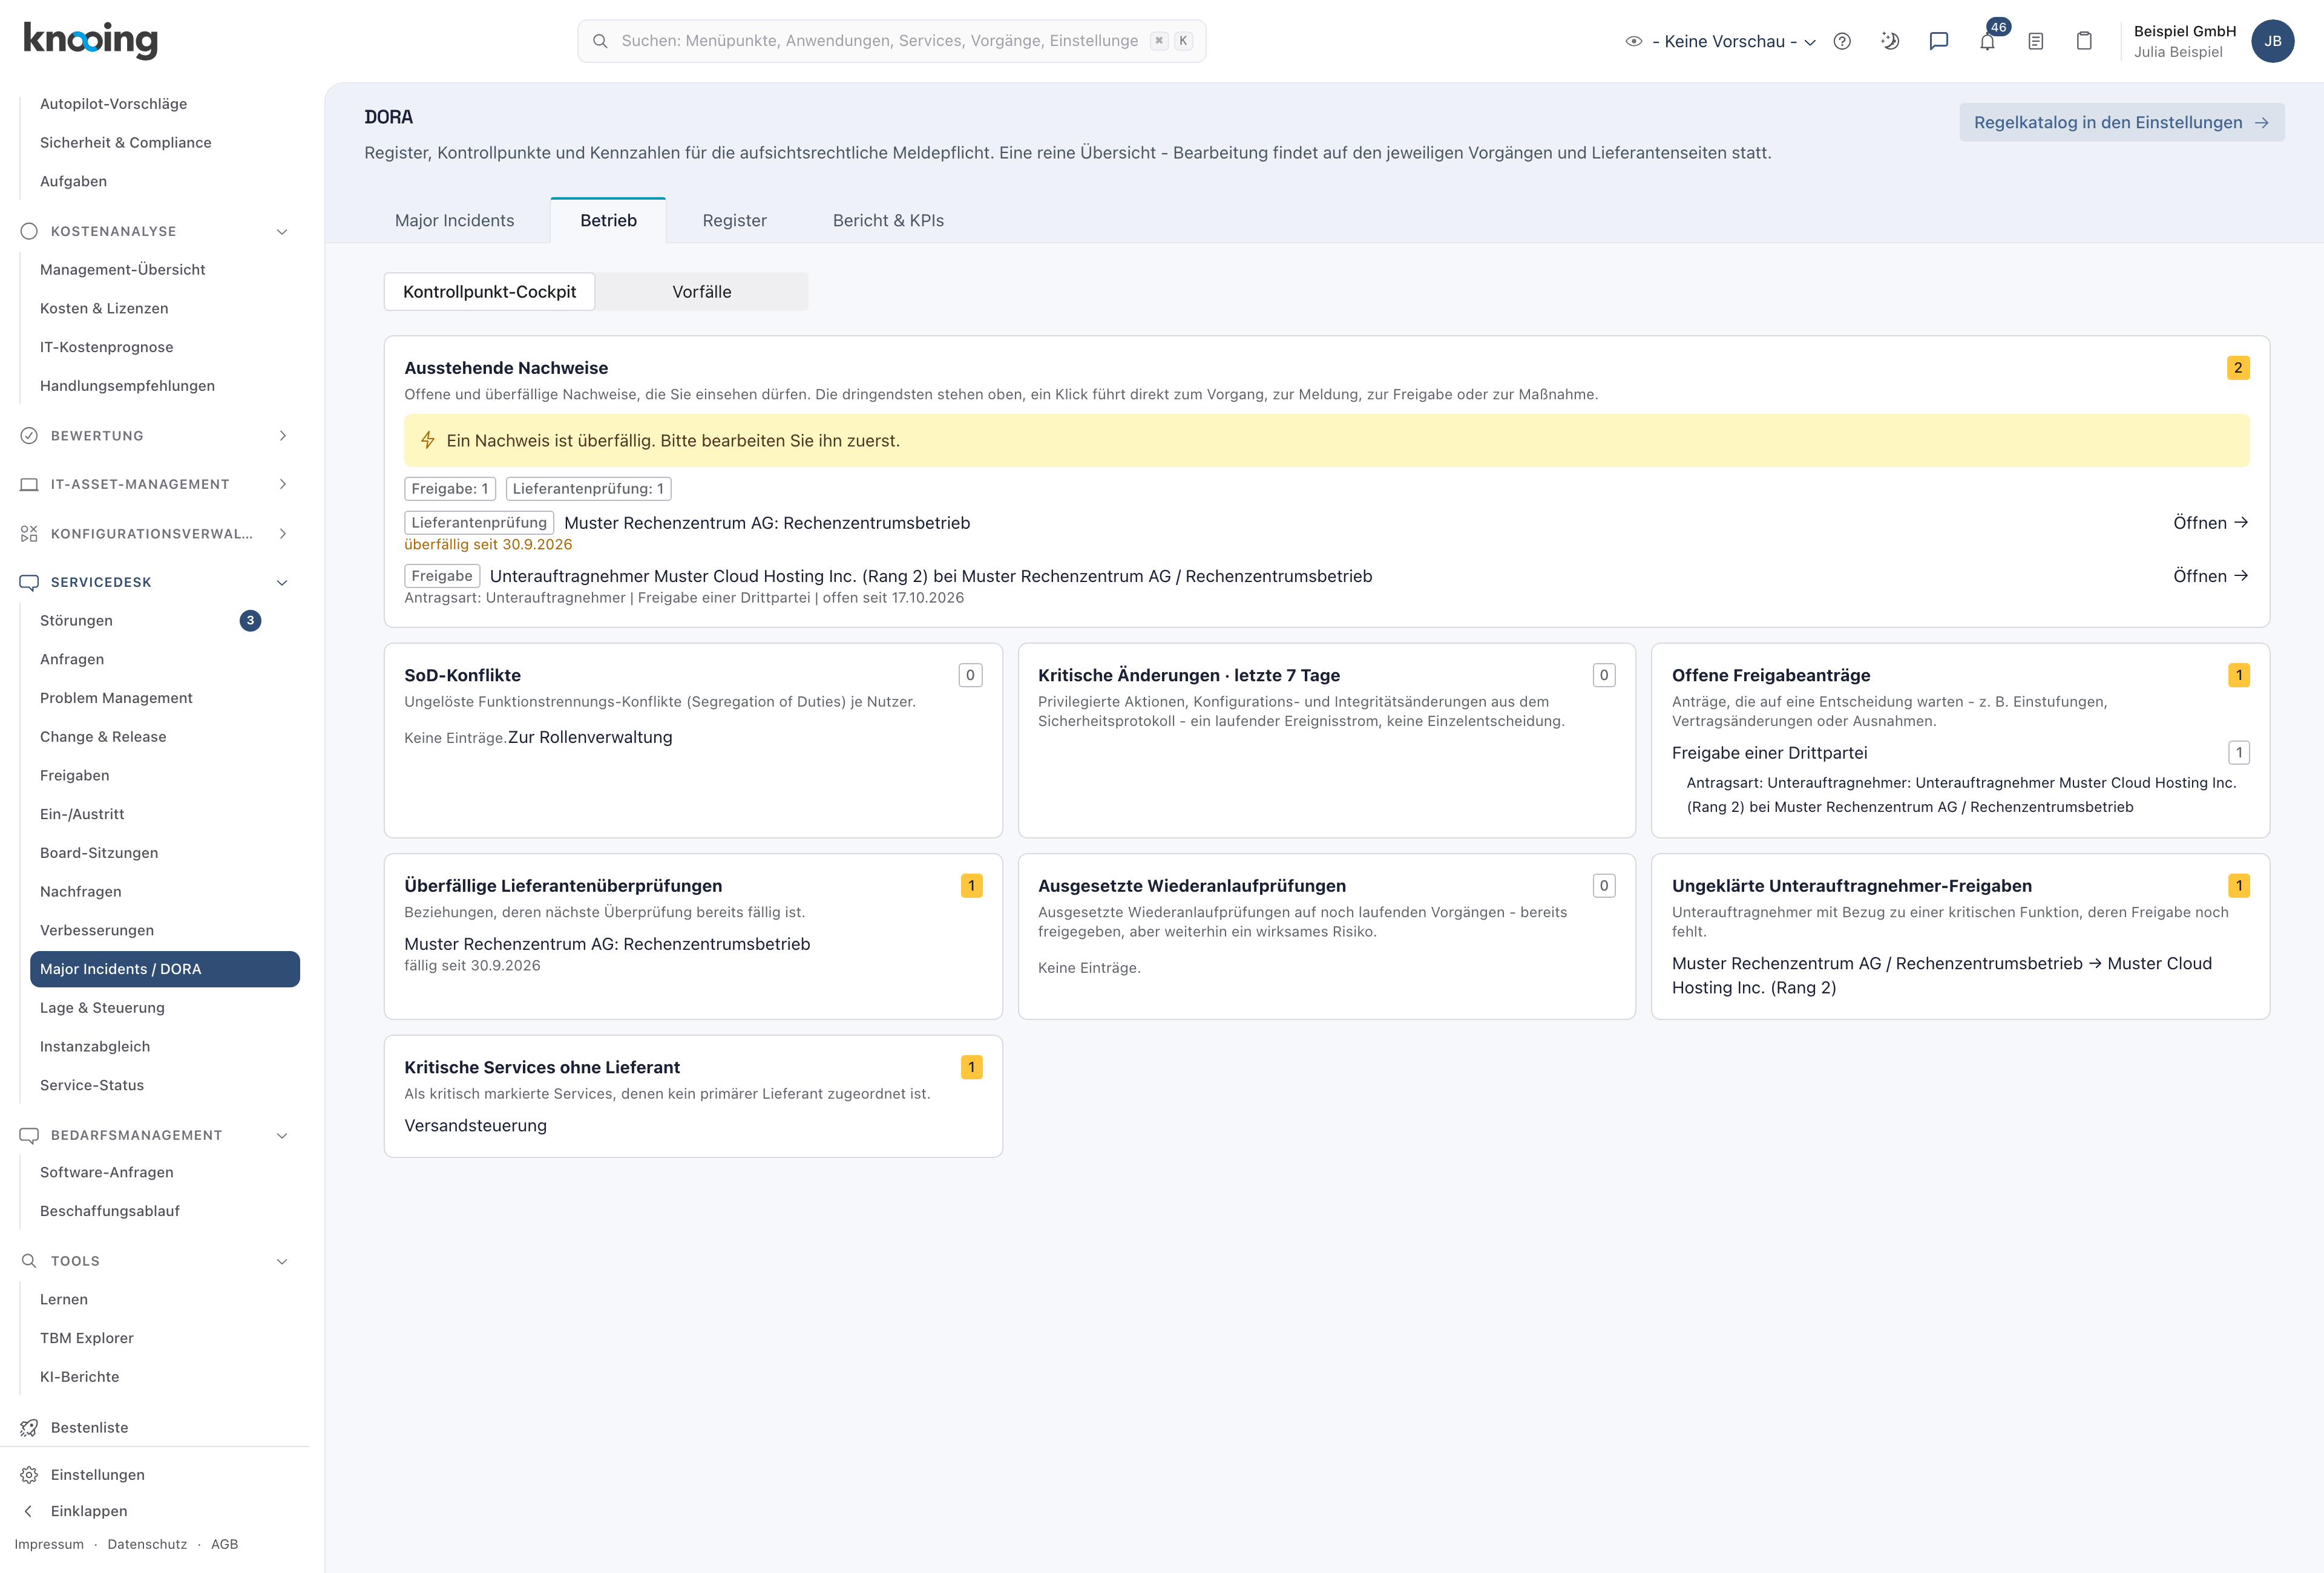Screen dimensions: 2324x1573
Task: Click the Bewertung checkmark circle icon
Action: (x=29, y=436)
